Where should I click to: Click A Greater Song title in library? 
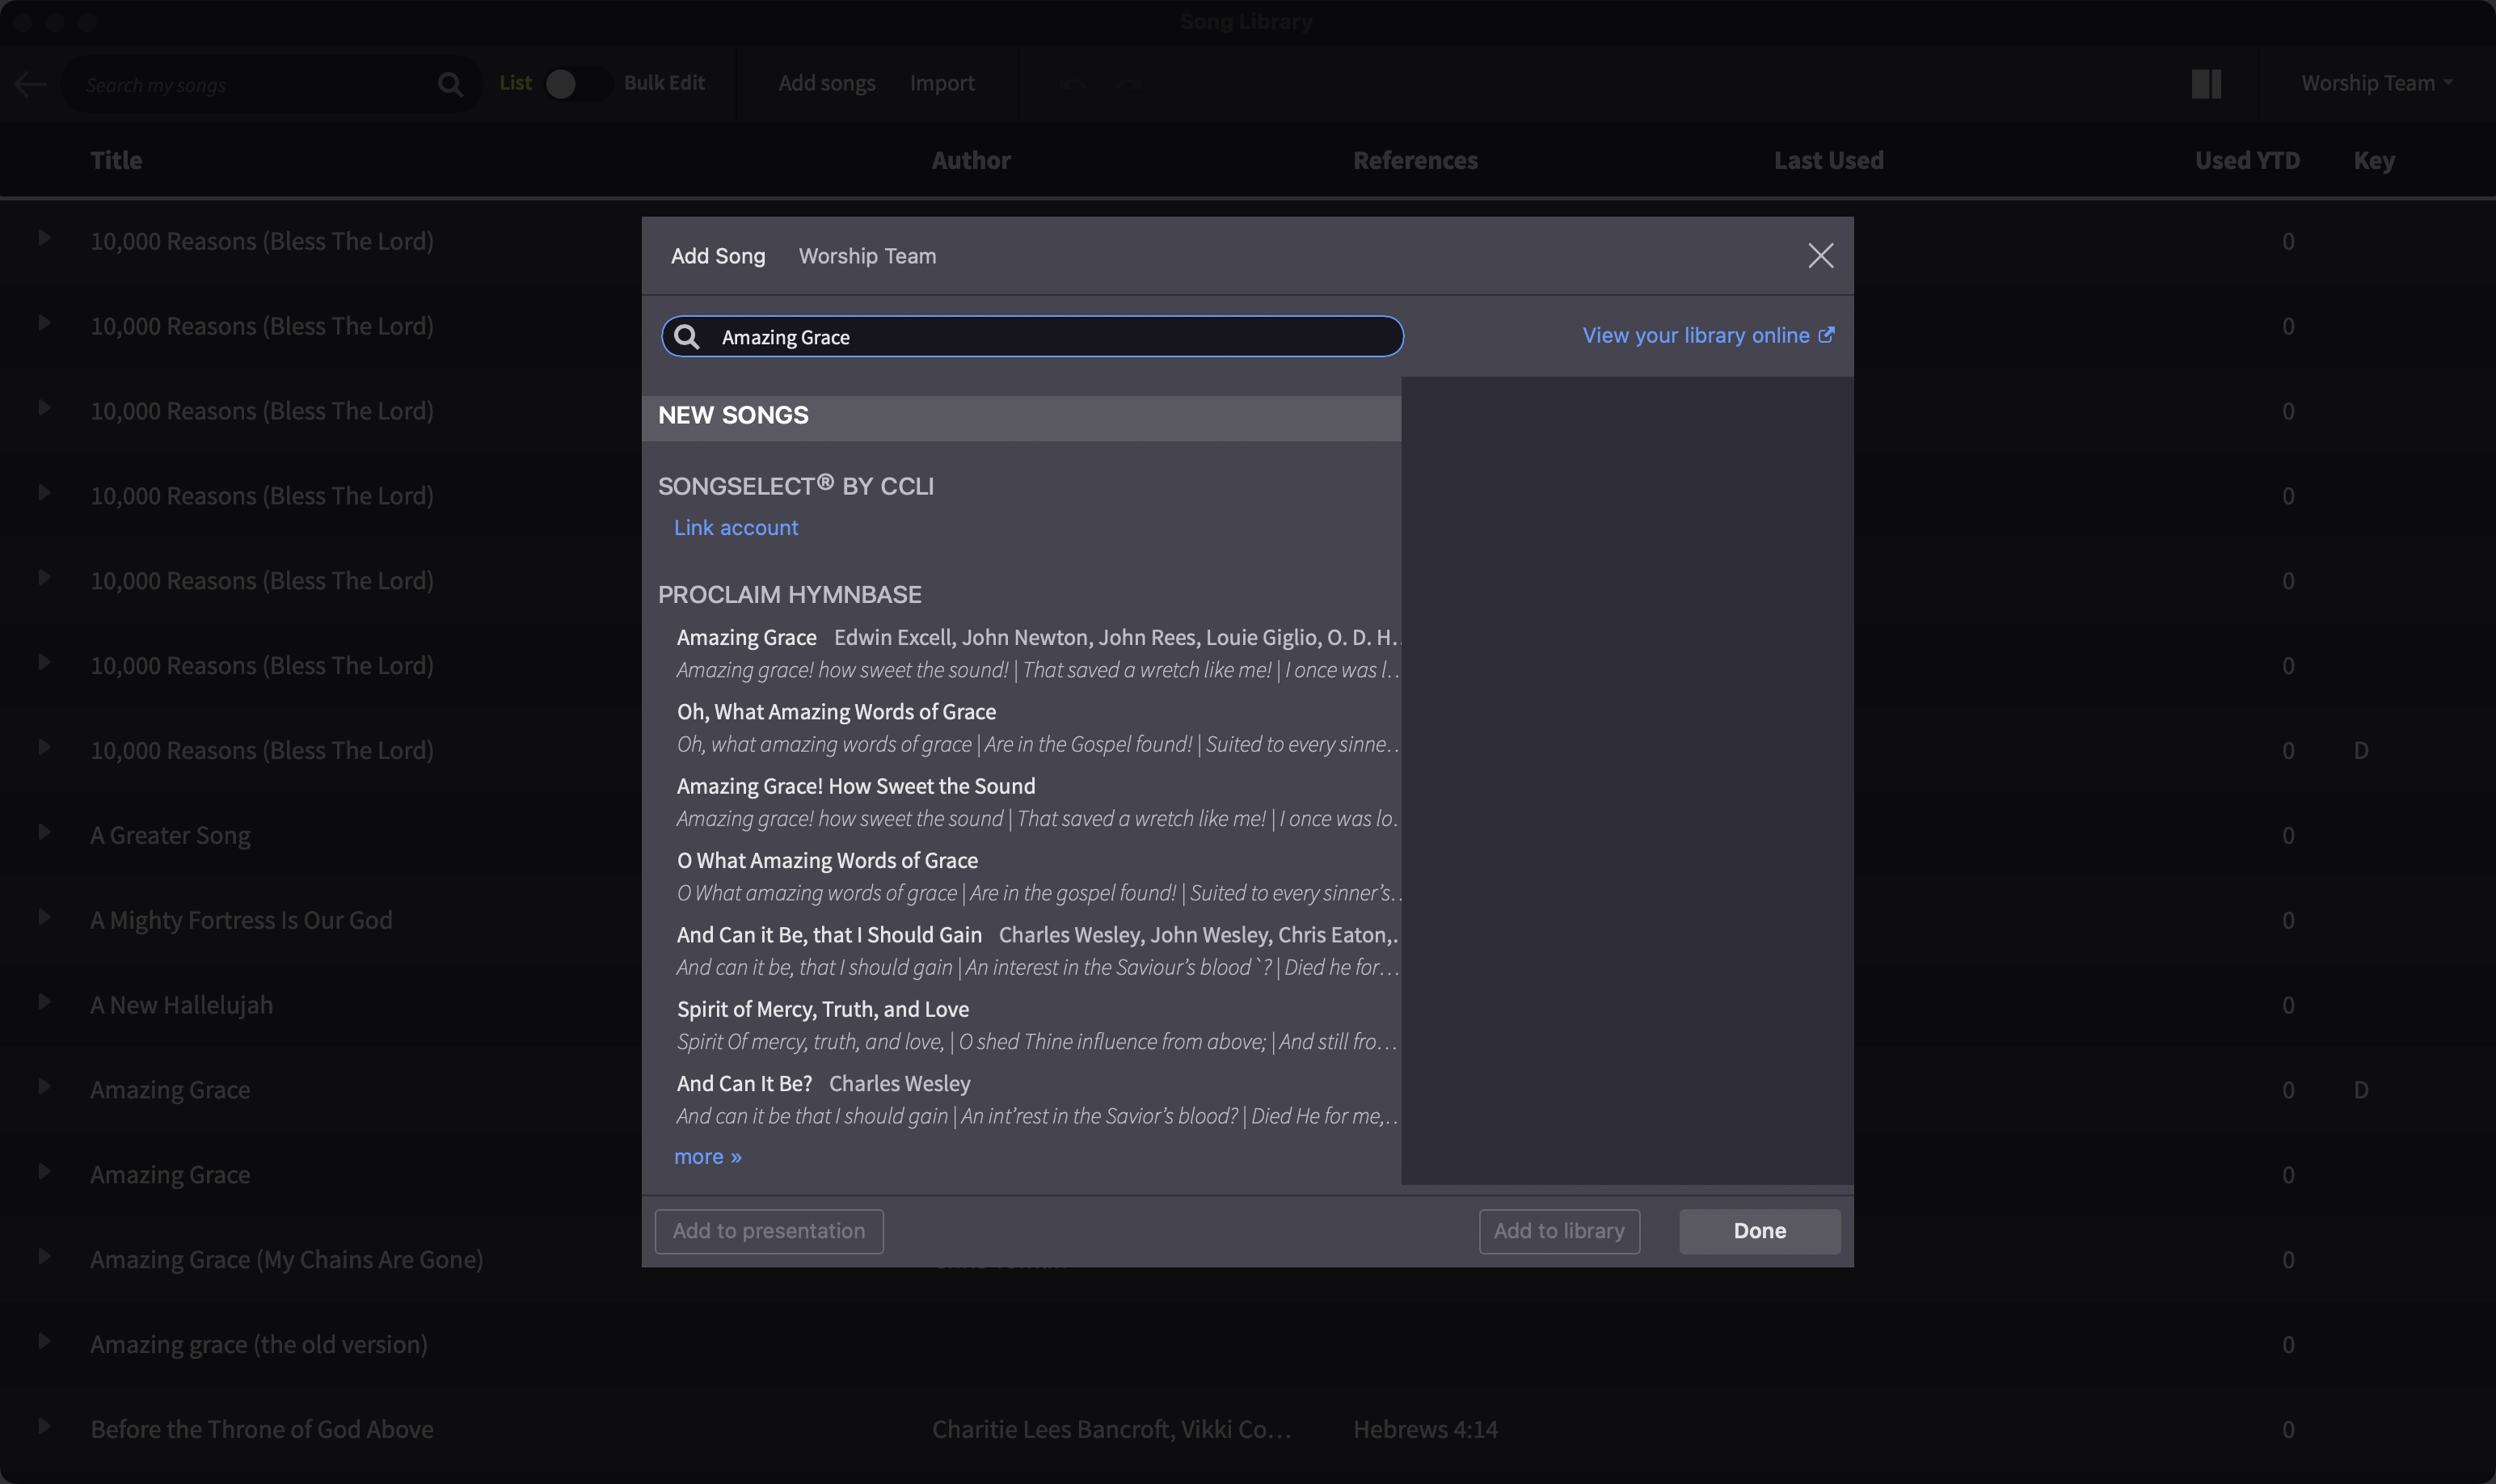[x=170, y=835]
